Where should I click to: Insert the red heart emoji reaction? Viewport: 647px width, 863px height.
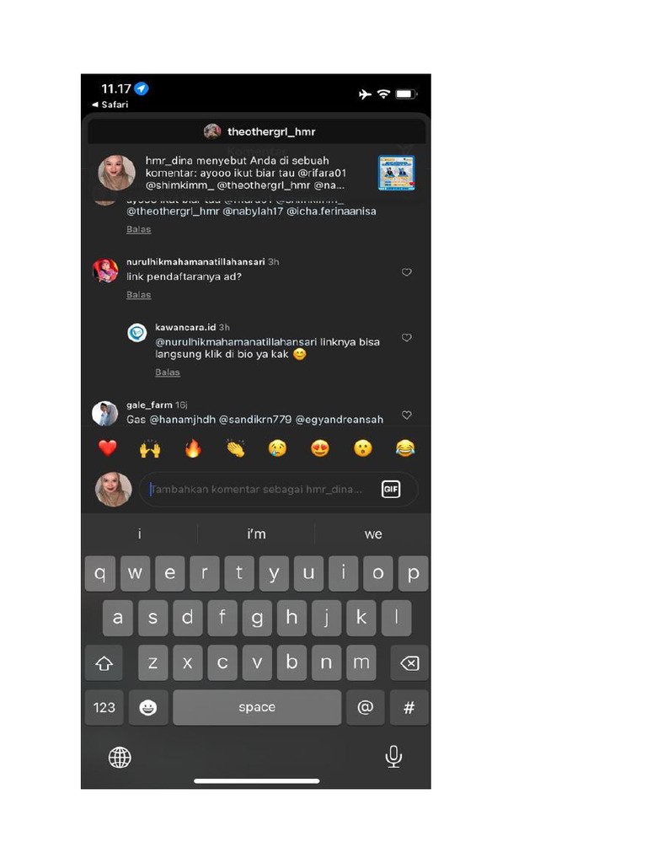108,448
